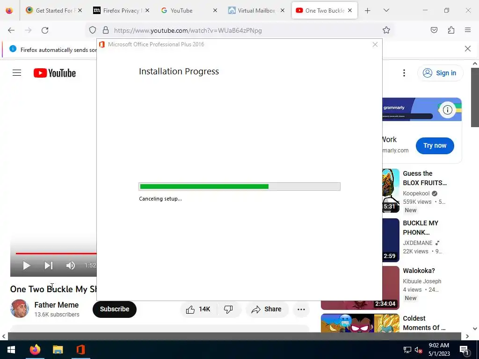Close the Office 2016 installer dialog
479x359 pixels.
(x=375, y=44)
